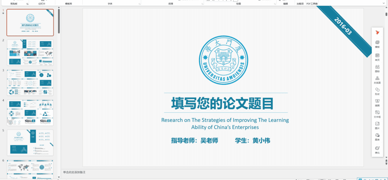Select slide 2 thumbnail
Image resolution: width=388 pixels, height=180 pixels.
click(x=30, y=52)
